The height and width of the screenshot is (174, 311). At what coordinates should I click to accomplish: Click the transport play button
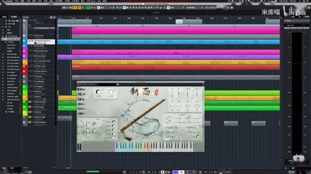point(187,172)
